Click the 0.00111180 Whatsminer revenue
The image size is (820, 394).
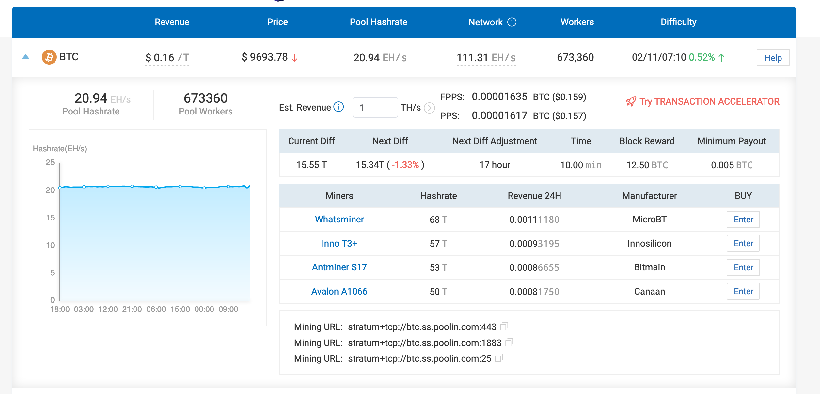click(x=534, y=220)
